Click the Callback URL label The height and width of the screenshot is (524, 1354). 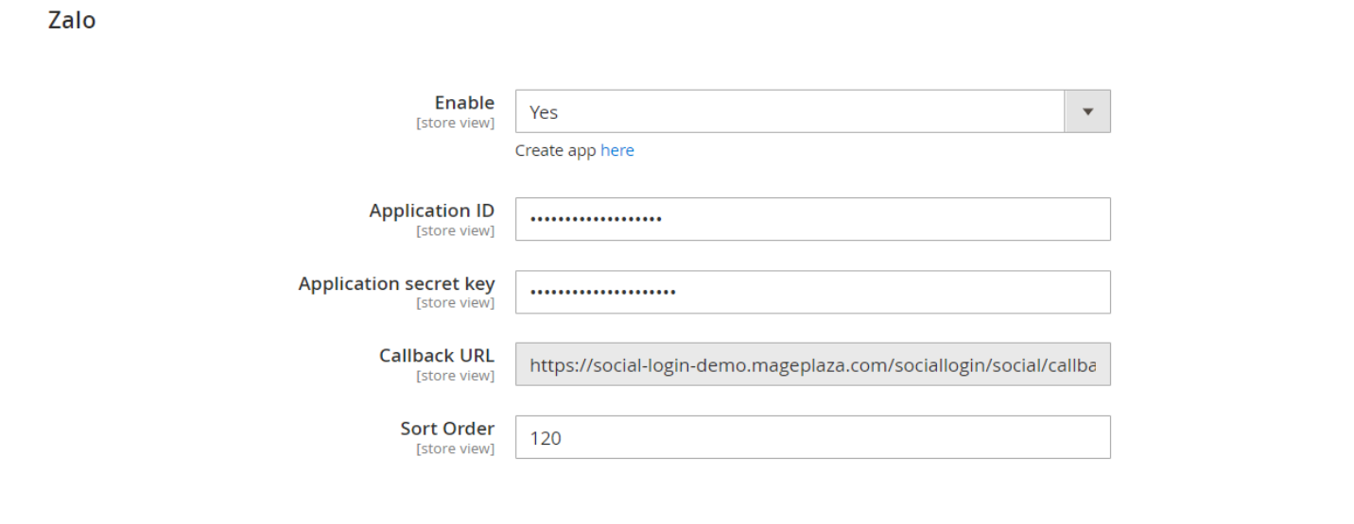coord(437,356)
